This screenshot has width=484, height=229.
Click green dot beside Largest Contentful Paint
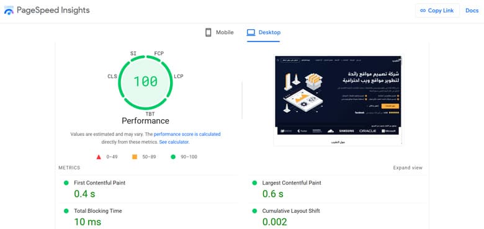[254, 182]
